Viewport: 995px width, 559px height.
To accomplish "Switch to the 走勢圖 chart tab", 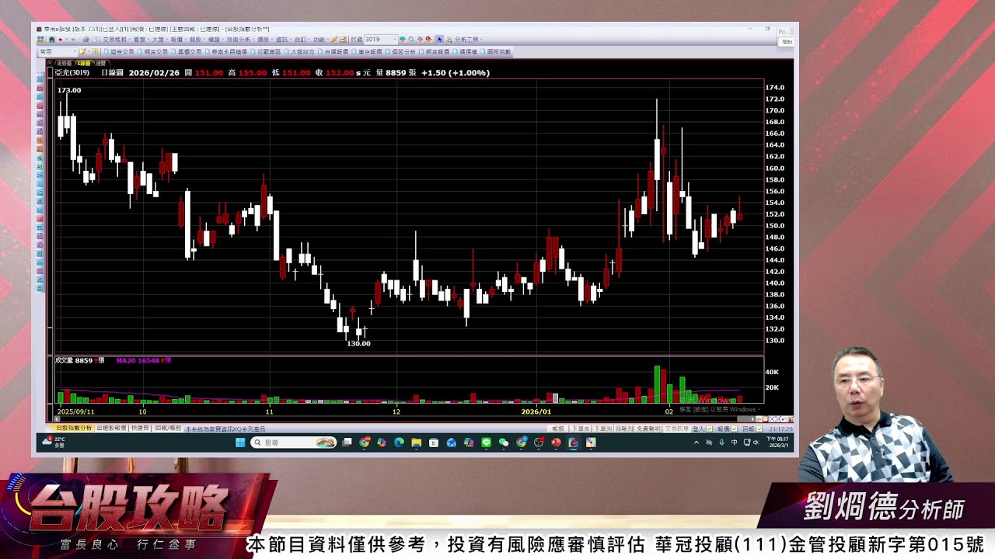I will pyautogui.click(x=64, y=63).
